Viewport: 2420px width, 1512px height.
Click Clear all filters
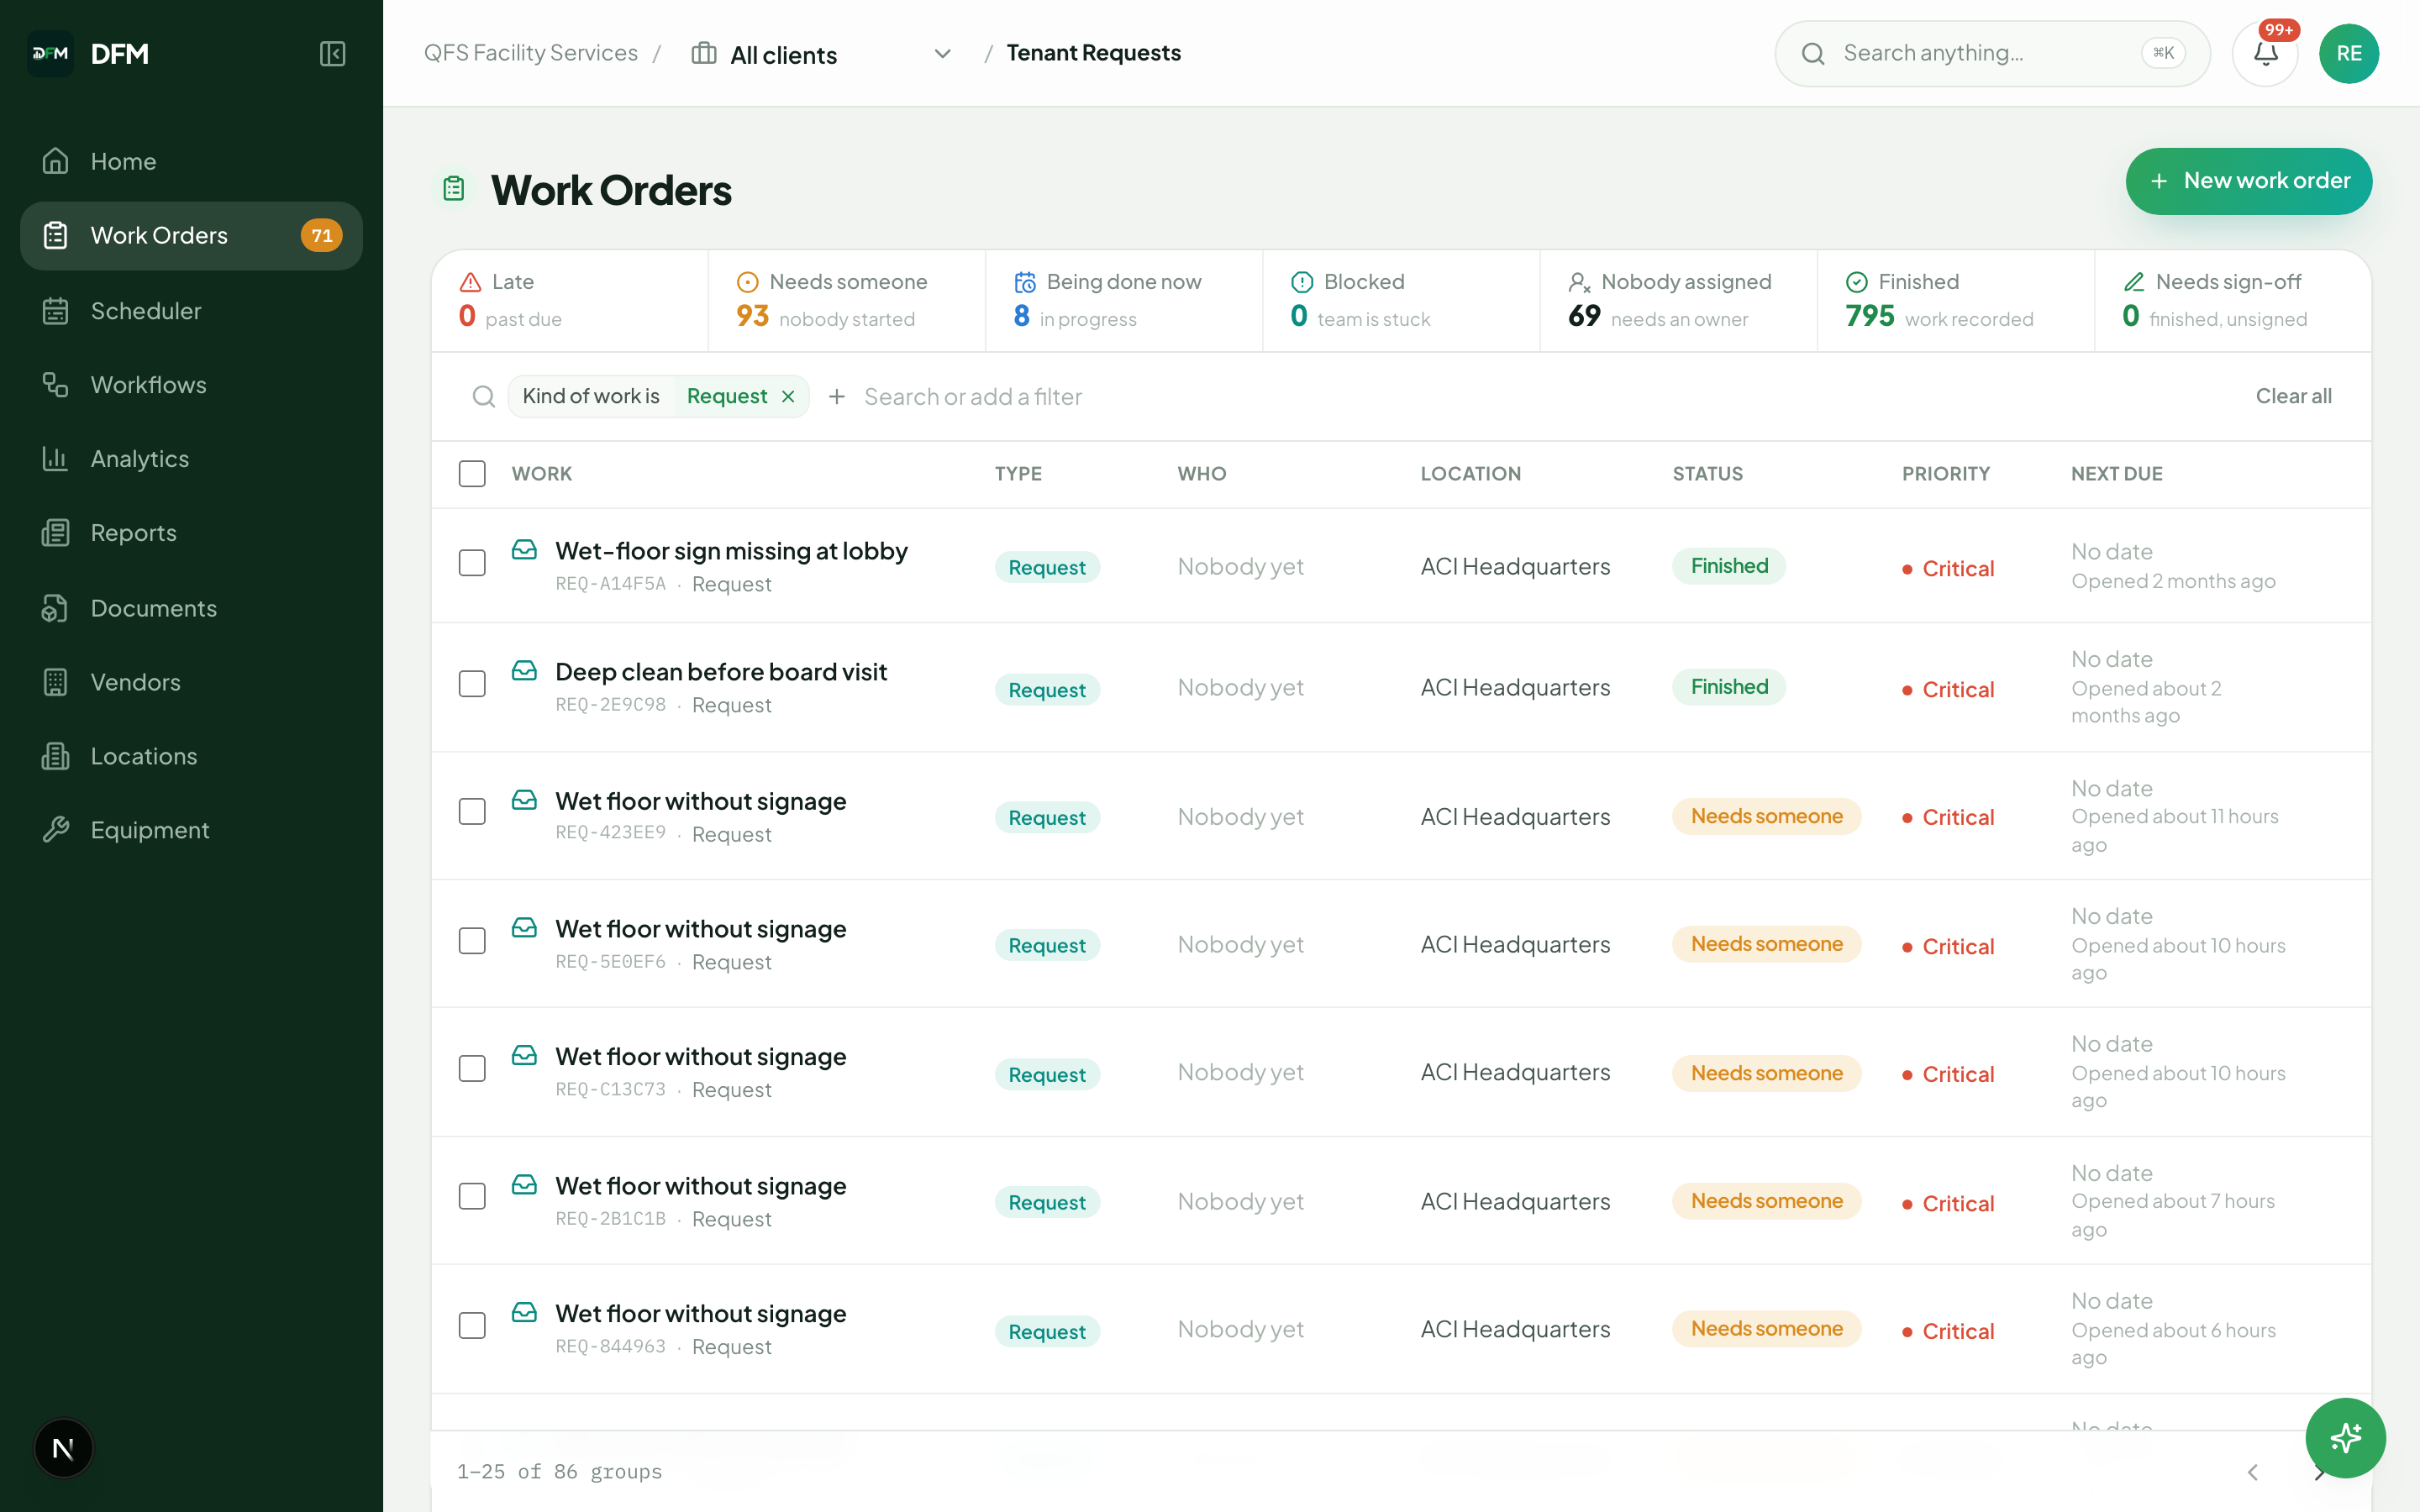pyautogui.click(x=2293, y=397)
